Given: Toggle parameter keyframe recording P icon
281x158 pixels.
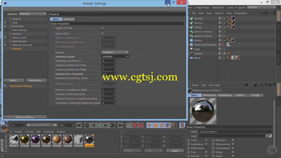Looking at the screenshot, I should (168, 125).
